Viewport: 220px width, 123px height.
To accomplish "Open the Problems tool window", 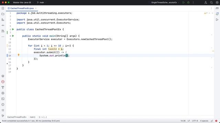I will (3, 105).
